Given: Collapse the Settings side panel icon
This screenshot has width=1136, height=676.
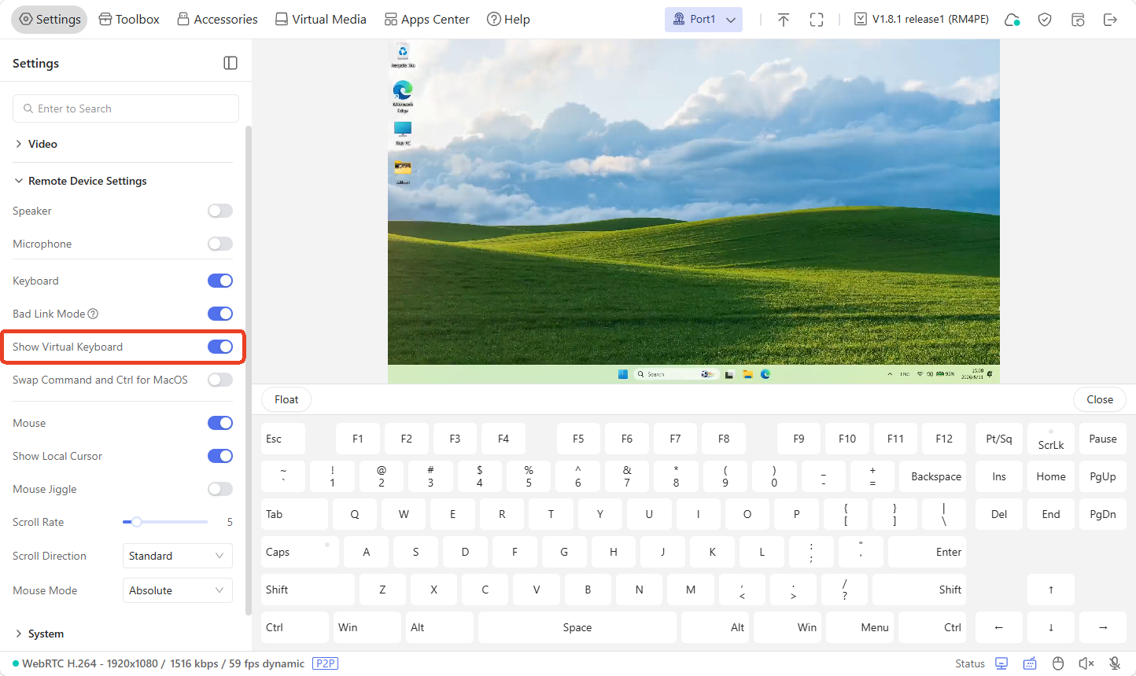Looking at the screenshot, I should point(231,63).
